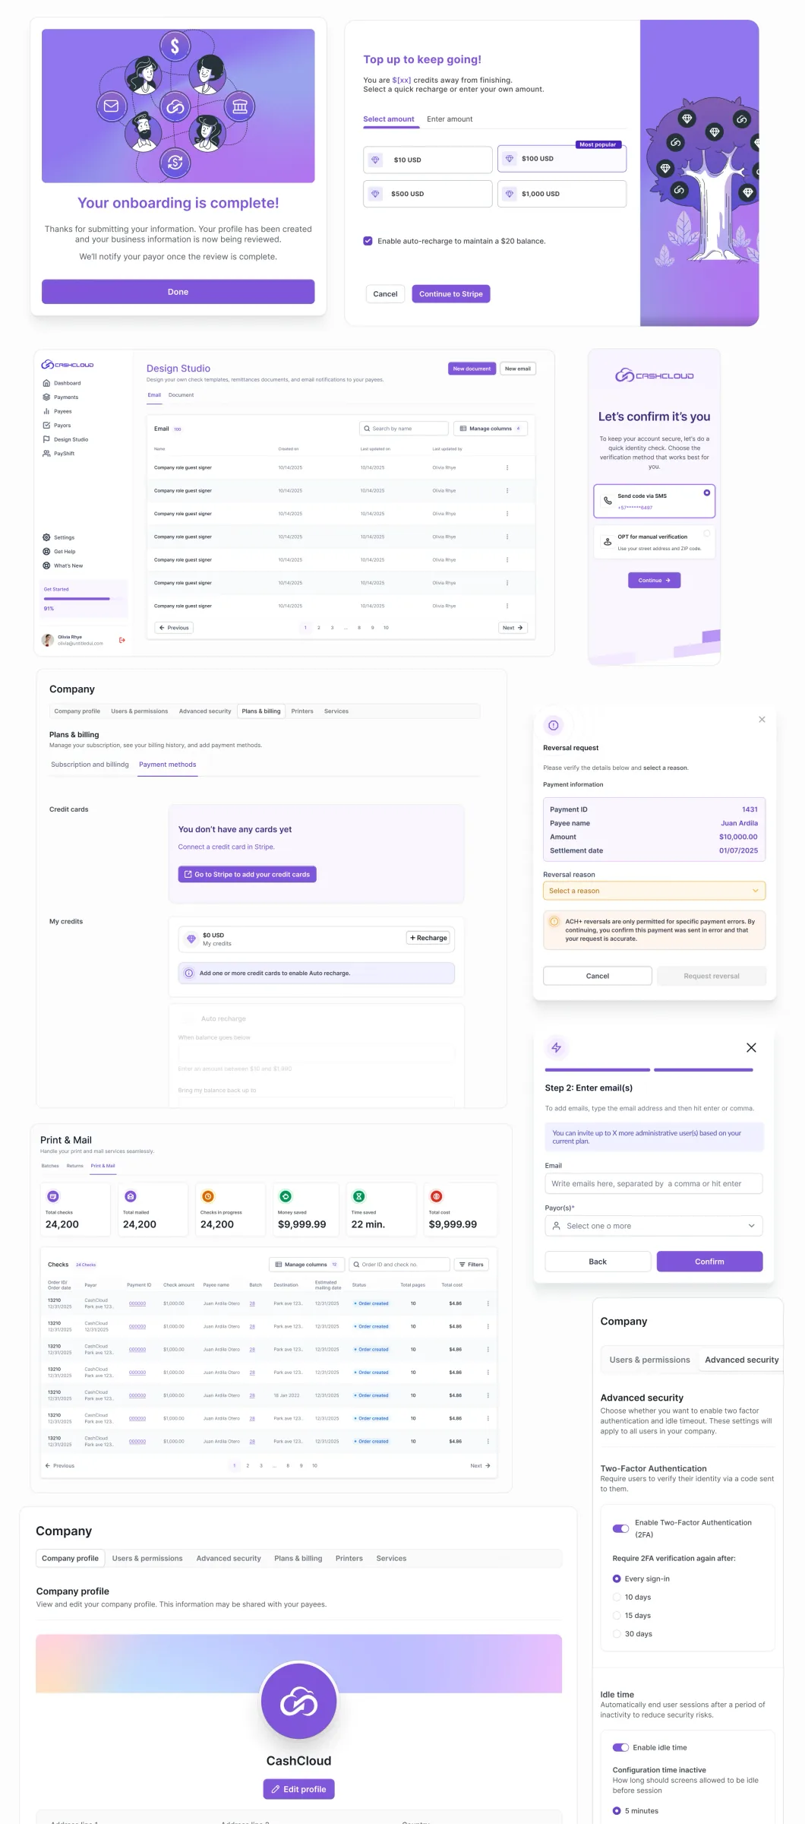The width and height of the screenshot is (805, 1824).
Task: Open row menu for first Checks table row
Action: click(488, 1303)
